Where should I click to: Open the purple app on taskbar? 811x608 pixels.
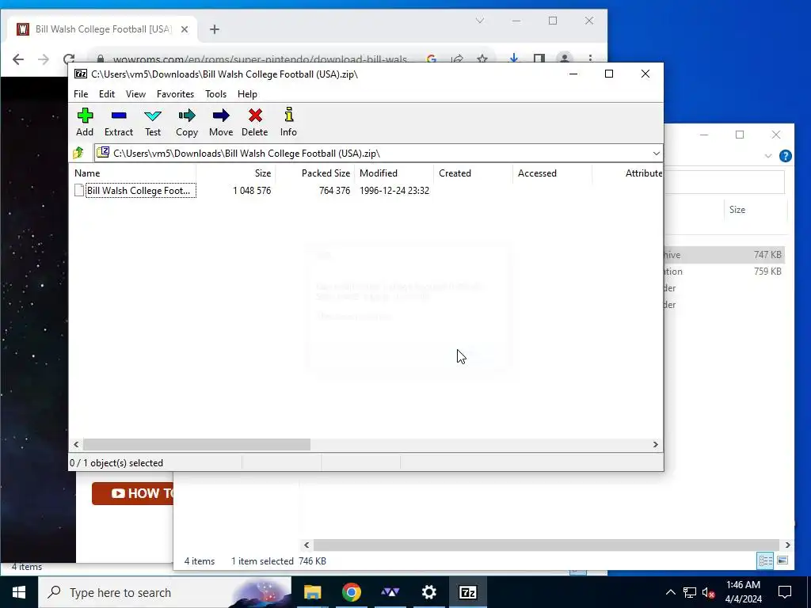click(x=390, y=592)
